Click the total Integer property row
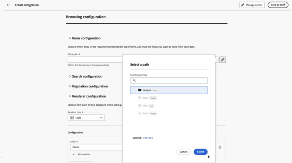The height and width of the screenshot is (163, 292). pyautogui.click(x=169, y=98)
